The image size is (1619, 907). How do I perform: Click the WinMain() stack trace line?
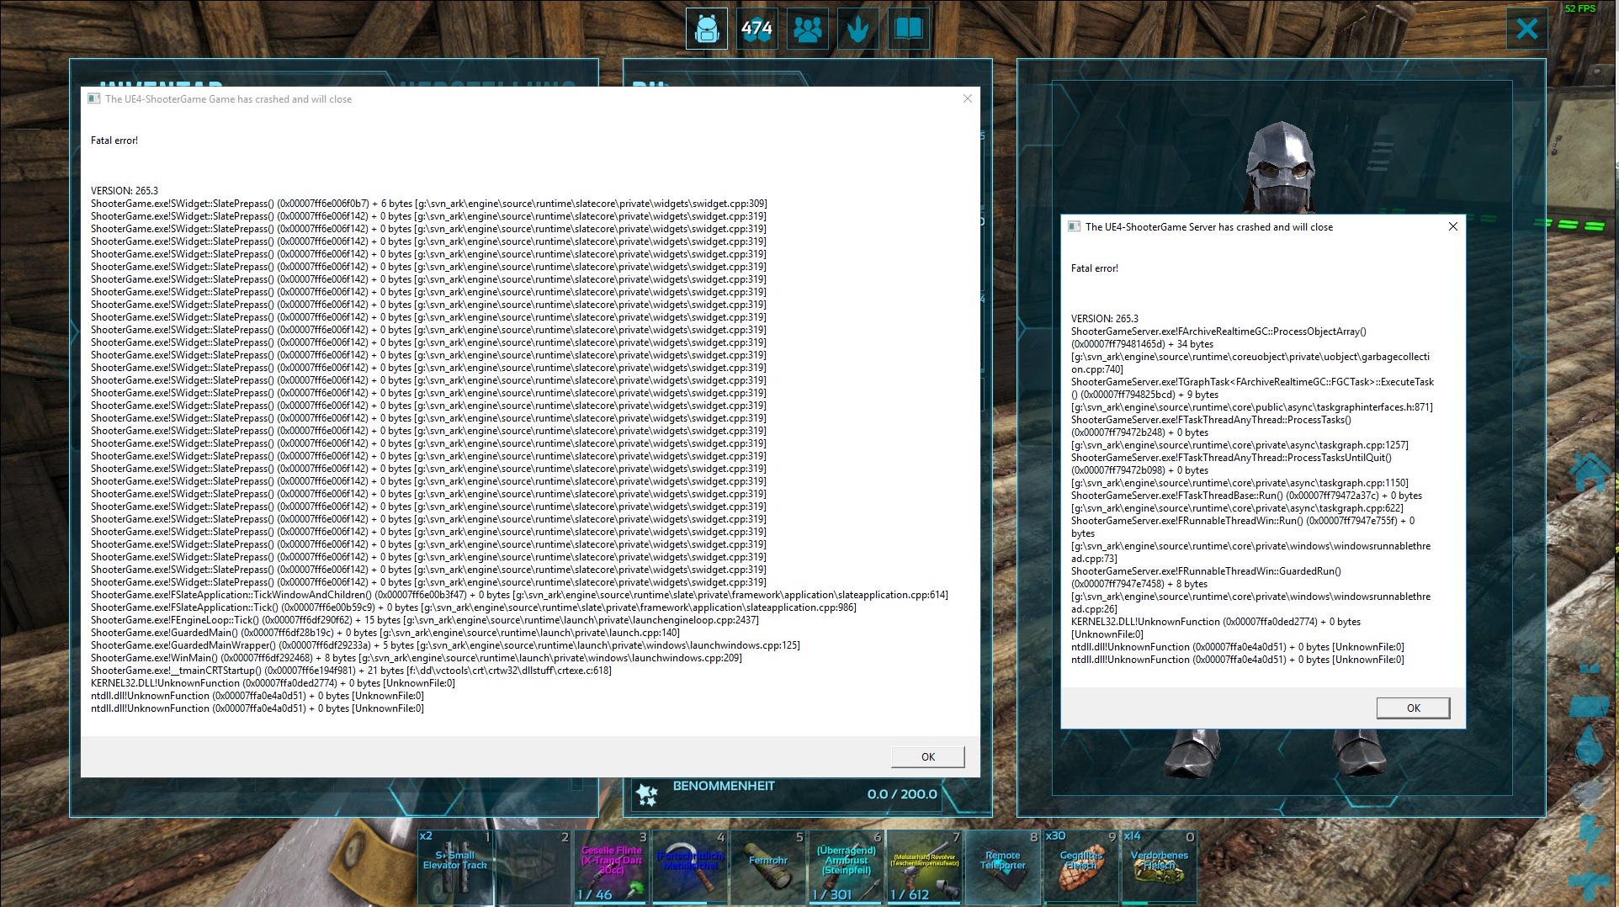[x=417, y=658]
